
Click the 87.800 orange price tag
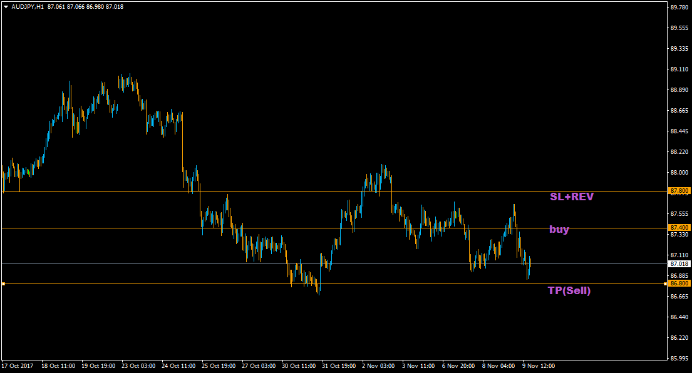coord(679,190)
